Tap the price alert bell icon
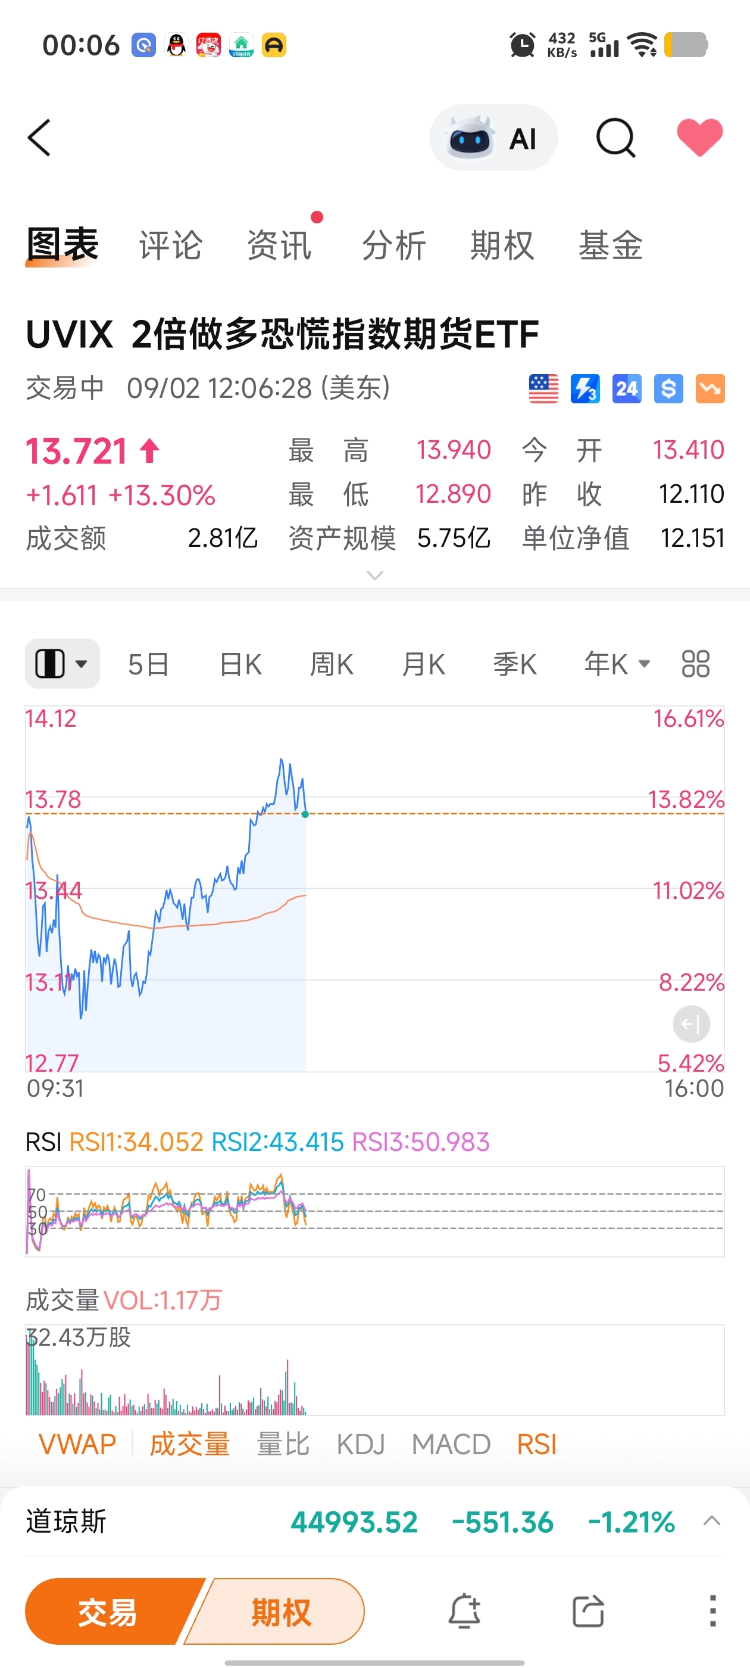Screen dimensions: 750x1668 [465, 1611]
